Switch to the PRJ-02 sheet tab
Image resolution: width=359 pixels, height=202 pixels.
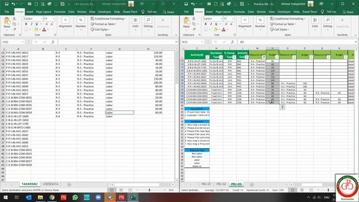(x=221, y=184)
